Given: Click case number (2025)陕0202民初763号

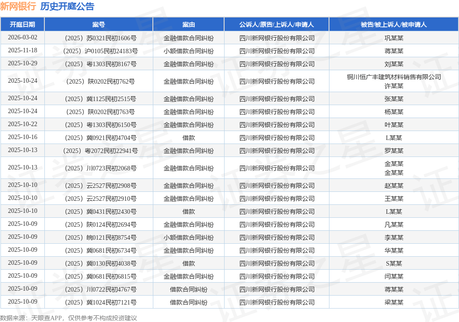Looking at the screenshot, I should tap(100, 112).
